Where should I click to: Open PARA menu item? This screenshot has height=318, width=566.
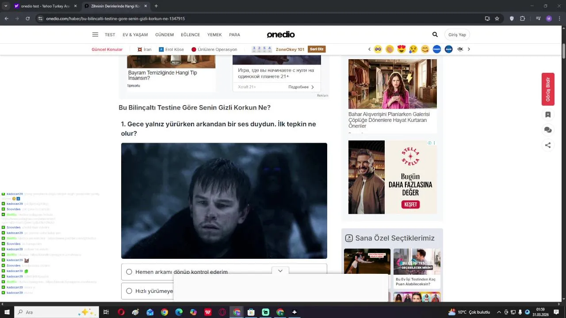(x=234, y=35)
